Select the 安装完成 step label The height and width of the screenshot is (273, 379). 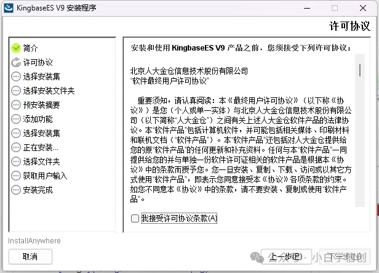pyautogui.click(x=38, y=190)
